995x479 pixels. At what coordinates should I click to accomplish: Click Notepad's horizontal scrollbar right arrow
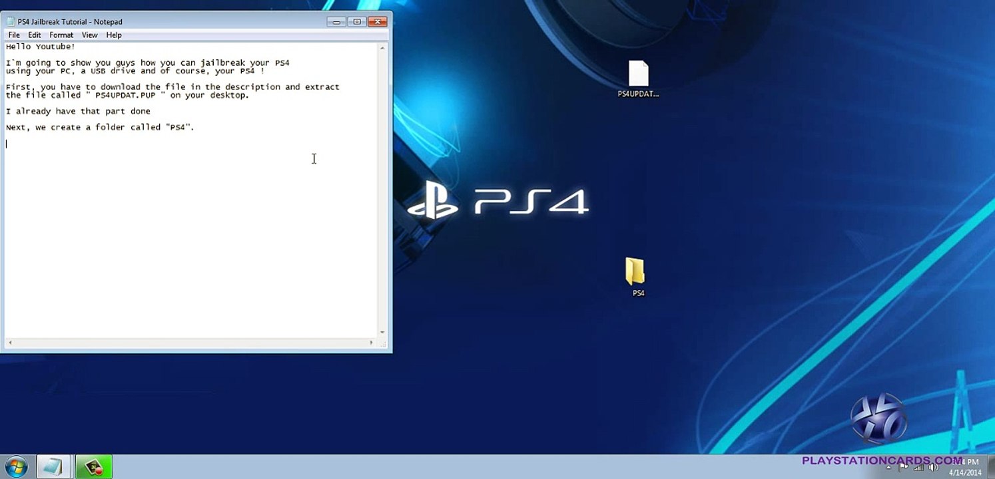click(x=371, y=343)
